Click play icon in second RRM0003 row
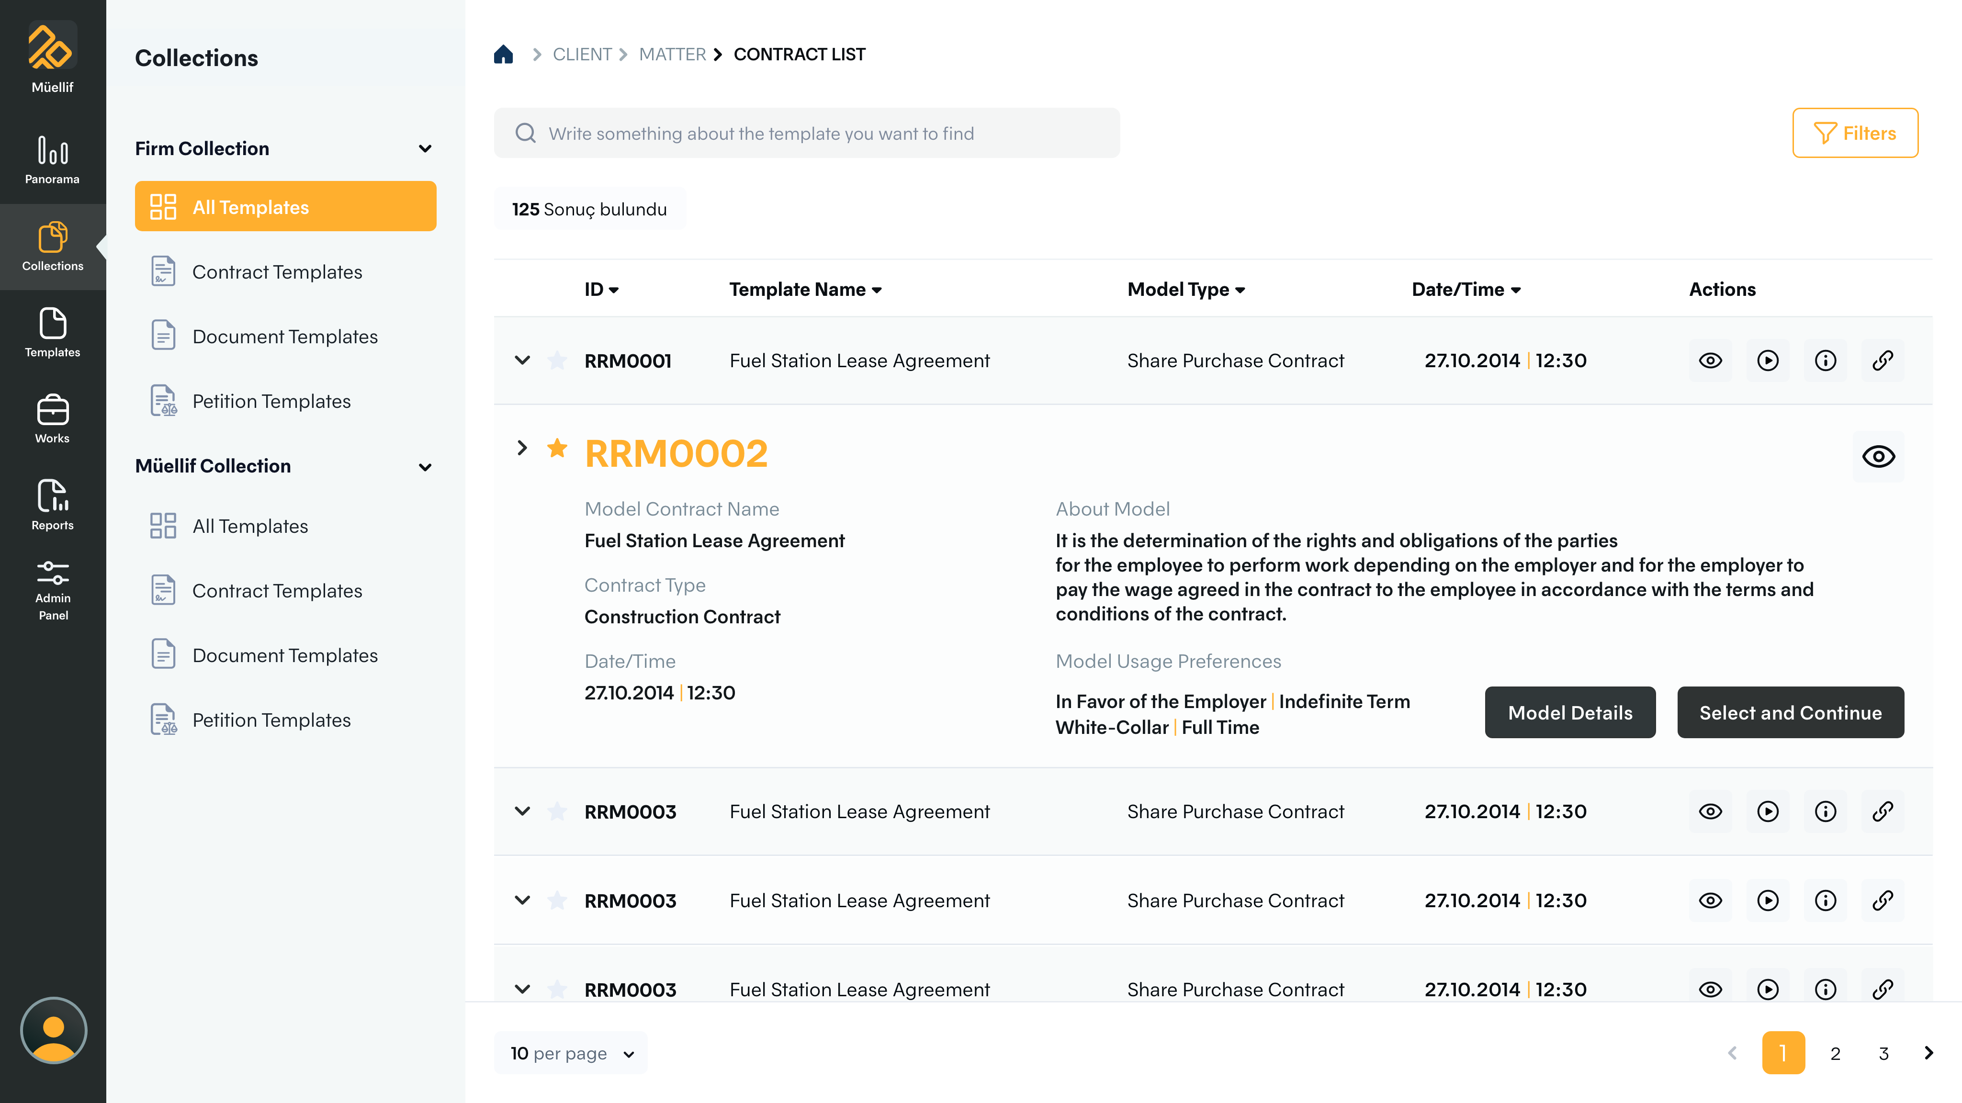Viewport: 1962px width, 1103px height. [x=1768, y=900]
